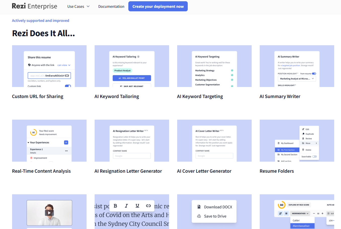Open Marketing Analyst at Micros... dropdown
The height and width of the screenshot is (229, 341).
(x=297, y=79)
